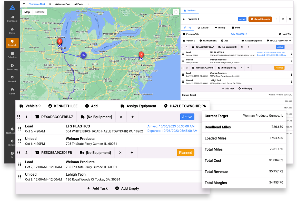The height and width of the screenshot is (202, 298).
Task: Select Dispatch in the sidebar
Action: point(12,43)
